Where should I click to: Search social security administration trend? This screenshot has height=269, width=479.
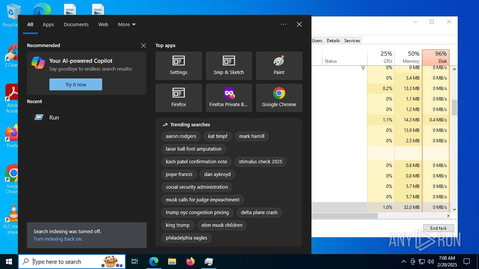[x=197, y=187]
